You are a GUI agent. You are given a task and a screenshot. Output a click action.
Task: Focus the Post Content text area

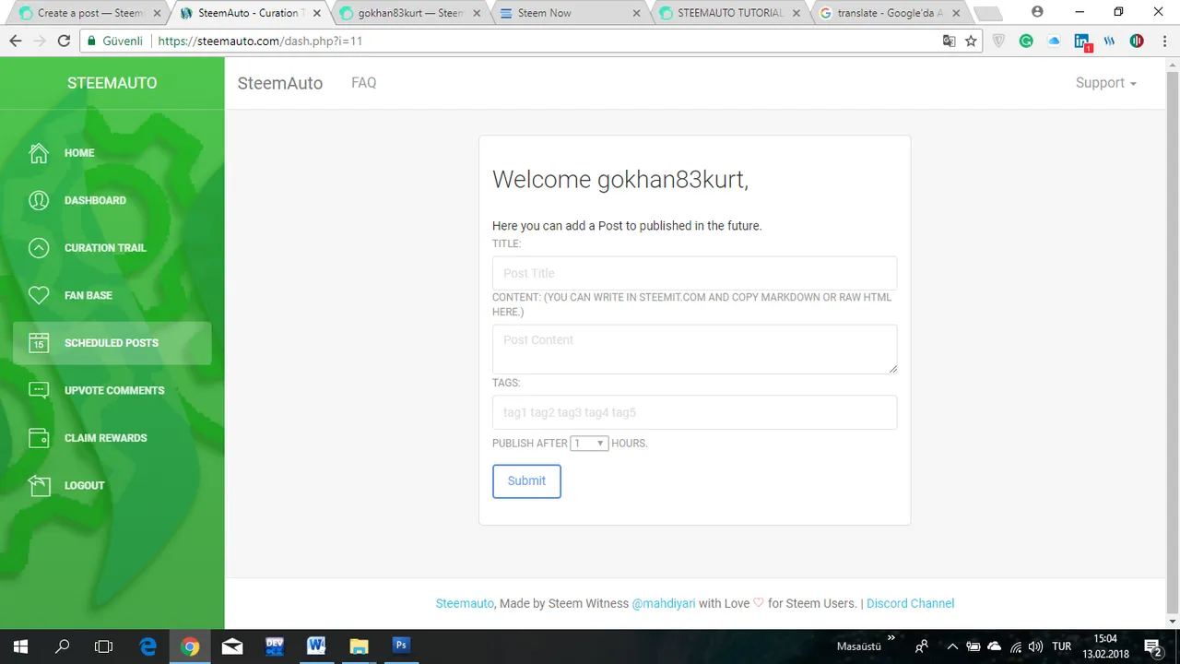694,349
